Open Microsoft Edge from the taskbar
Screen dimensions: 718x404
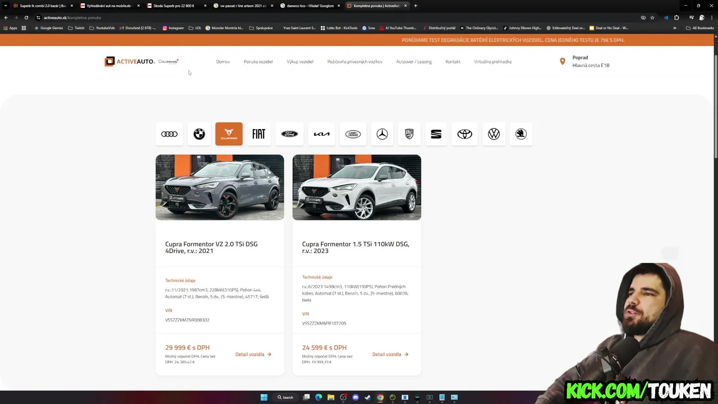[319, 397]
